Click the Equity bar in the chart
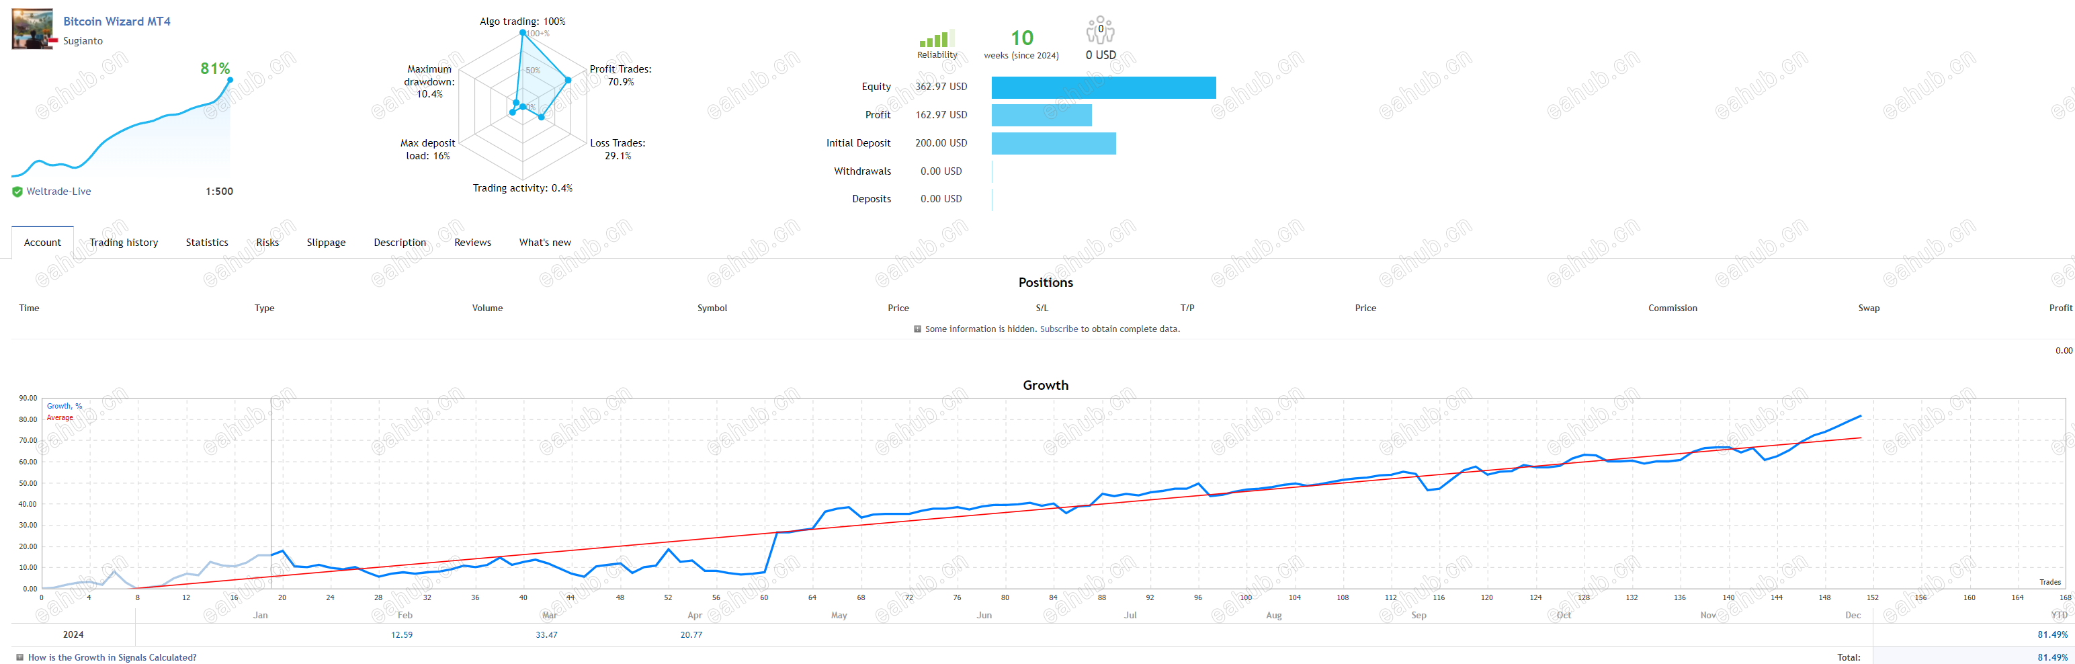Image resolution: width=2075 pixels, height=664 pixels. click(1103, 88)
